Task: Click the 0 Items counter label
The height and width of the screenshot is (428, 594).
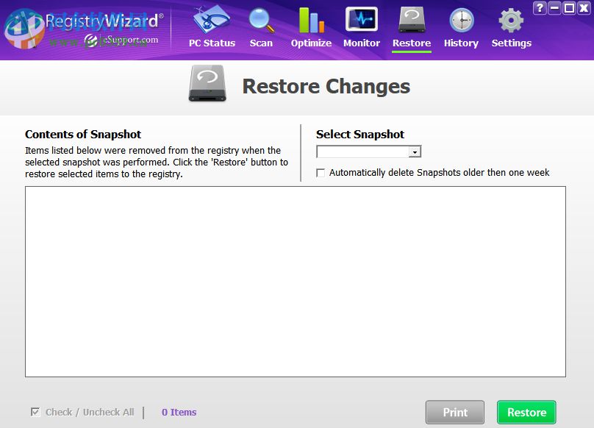Action: [179, 412]
